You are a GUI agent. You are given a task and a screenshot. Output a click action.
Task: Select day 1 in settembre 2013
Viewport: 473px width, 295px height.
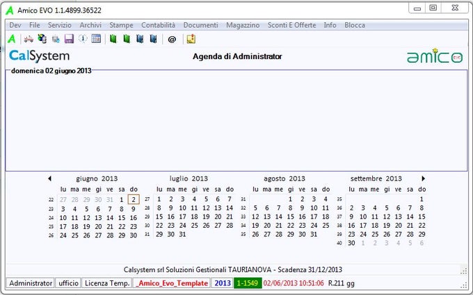(x=422, y=199)
